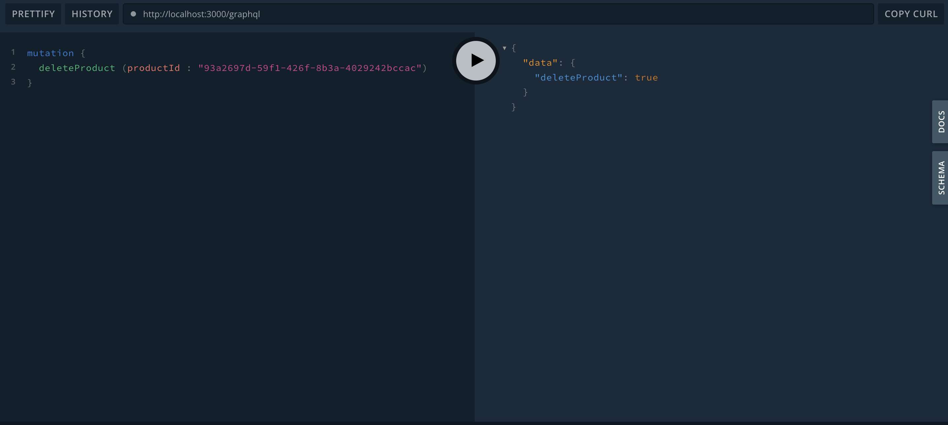Click the "data" key in the response

[540, 63]
